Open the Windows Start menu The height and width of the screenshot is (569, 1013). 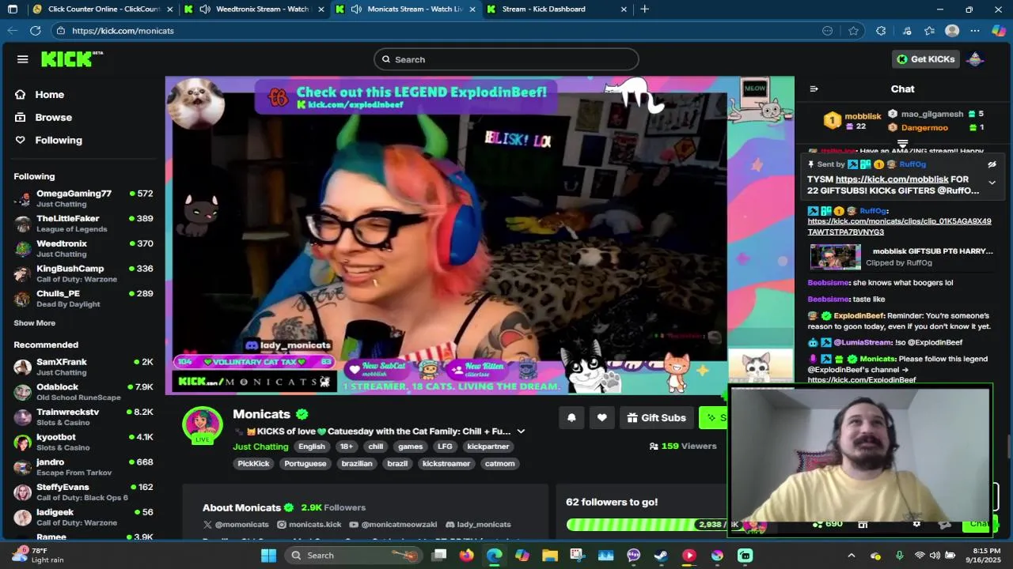tap(268, 556)
